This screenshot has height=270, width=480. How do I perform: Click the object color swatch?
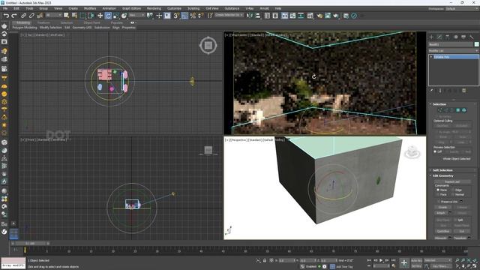[x=476, y=44]
